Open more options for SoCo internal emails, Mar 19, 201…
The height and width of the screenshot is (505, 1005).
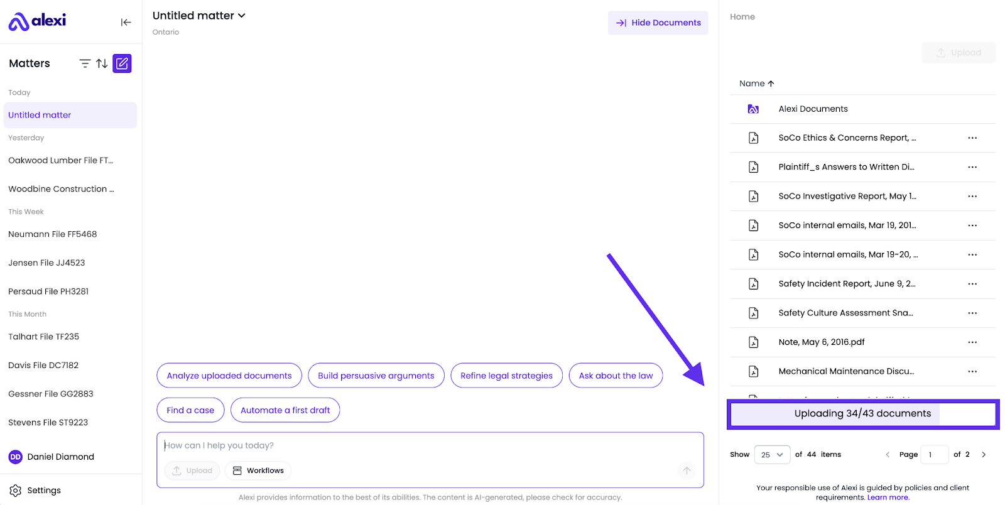point(972,225)
